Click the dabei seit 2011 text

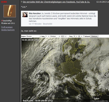click(x=9, y=23)
